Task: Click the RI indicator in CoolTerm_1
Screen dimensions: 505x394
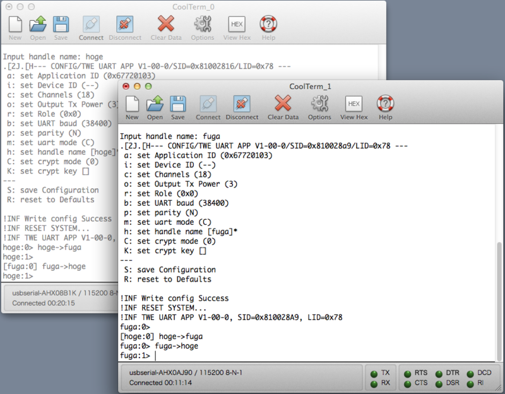Action: [x=470, y=384]
